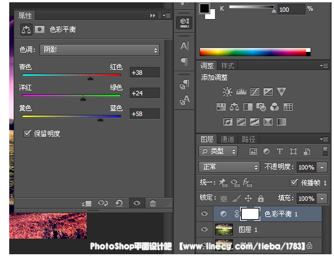Click the trash icon in Properties panel
Screen dimensions: 334x256
[x=153, y=203]
